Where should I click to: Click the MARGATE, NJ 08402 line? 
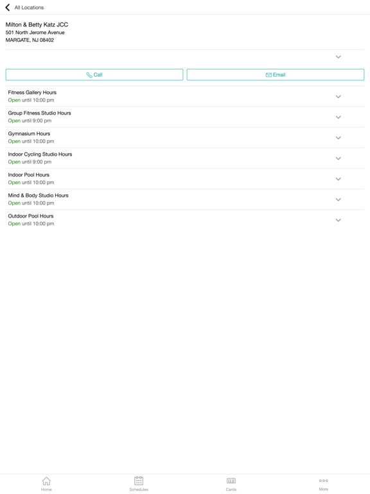[x=30, y=40]
